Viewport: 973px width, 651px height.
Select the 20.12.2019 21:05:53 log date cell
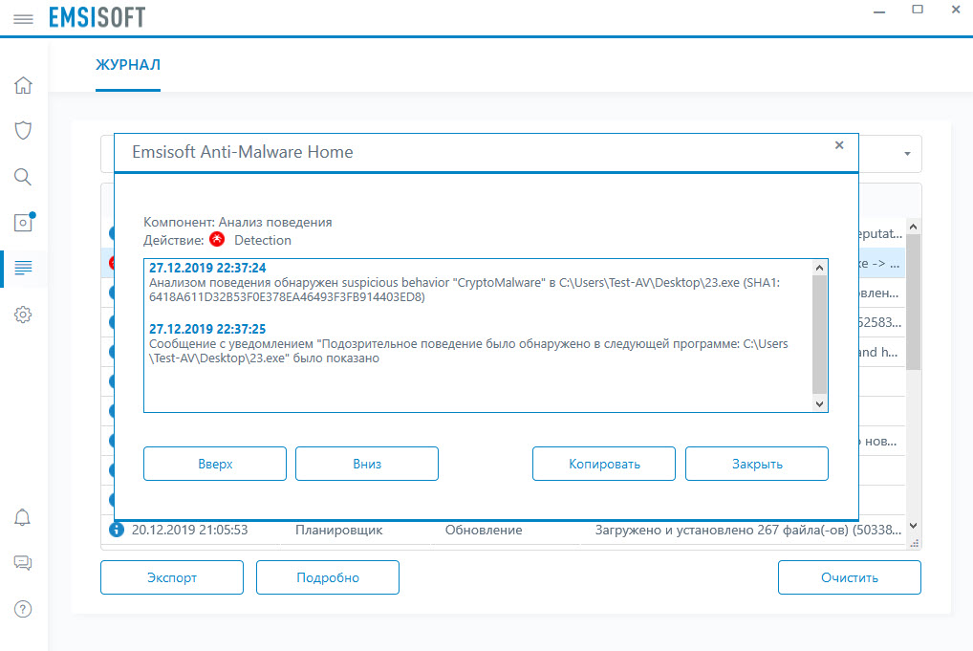click(190, 530)
